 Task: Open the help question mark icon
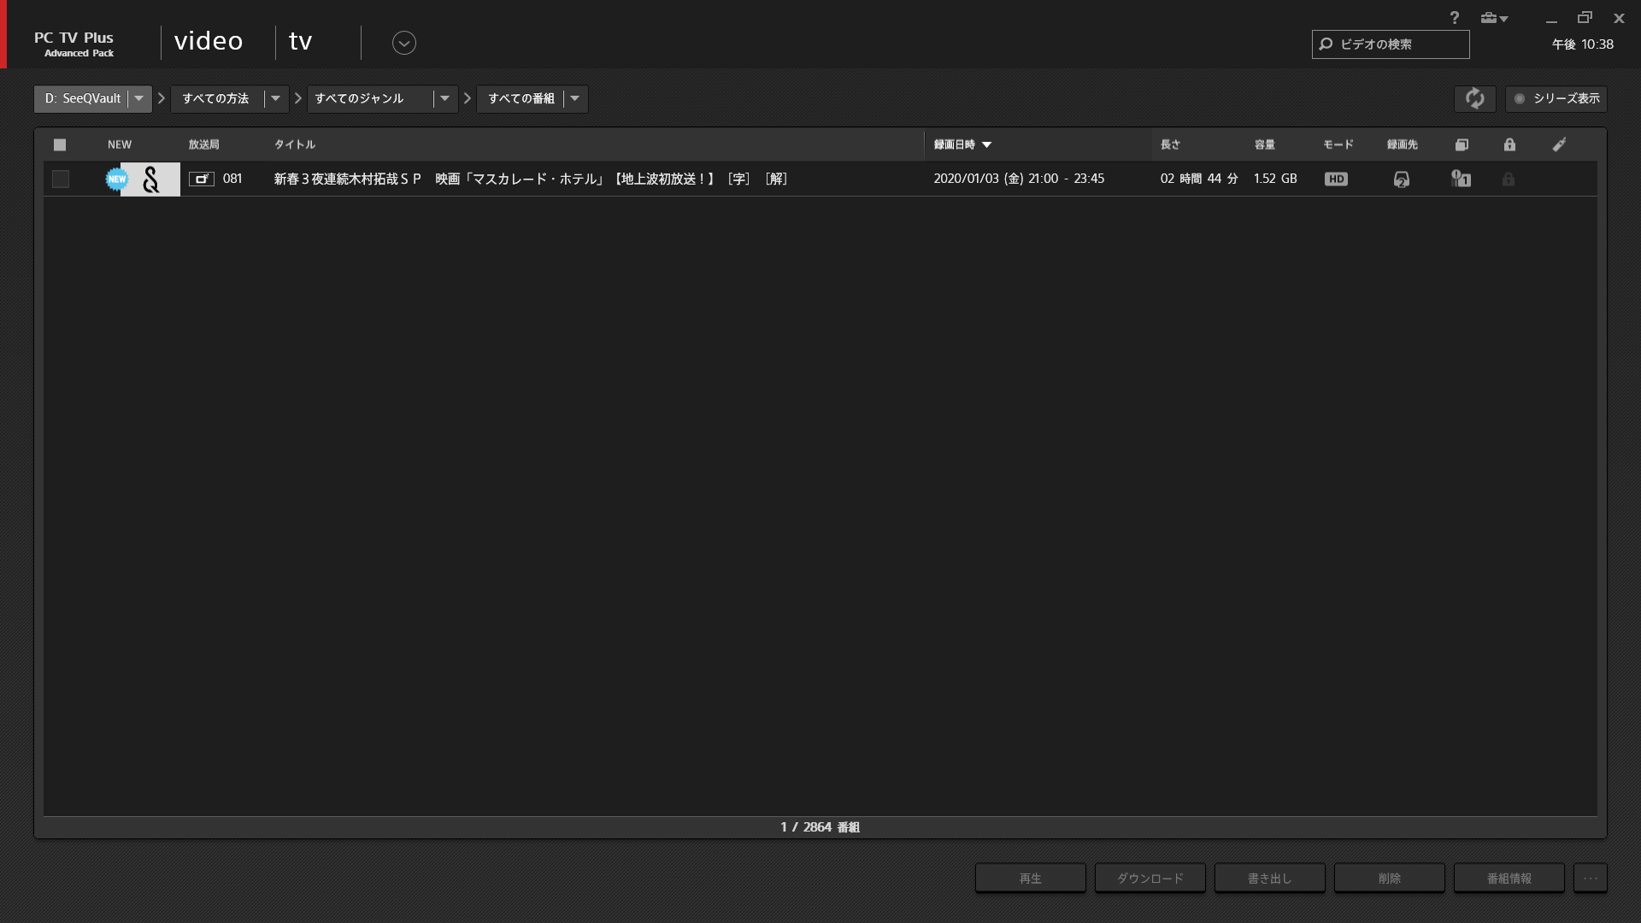tap(1454, 18)
